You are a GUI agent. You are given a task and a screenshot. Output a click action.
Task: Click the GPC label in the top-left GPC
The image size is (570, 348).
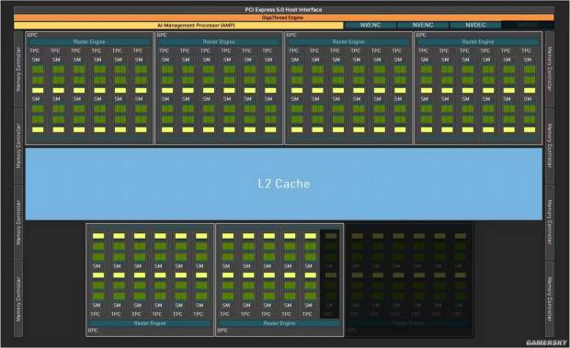coord(32,35)
